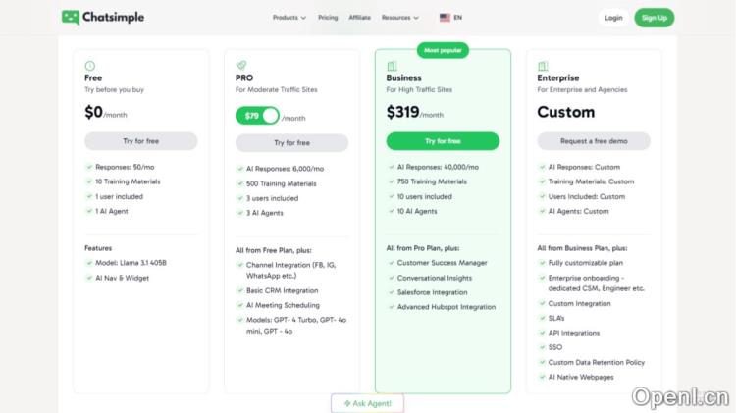
Task: Click Try for free under Free plan
Action: coord(140,141)
